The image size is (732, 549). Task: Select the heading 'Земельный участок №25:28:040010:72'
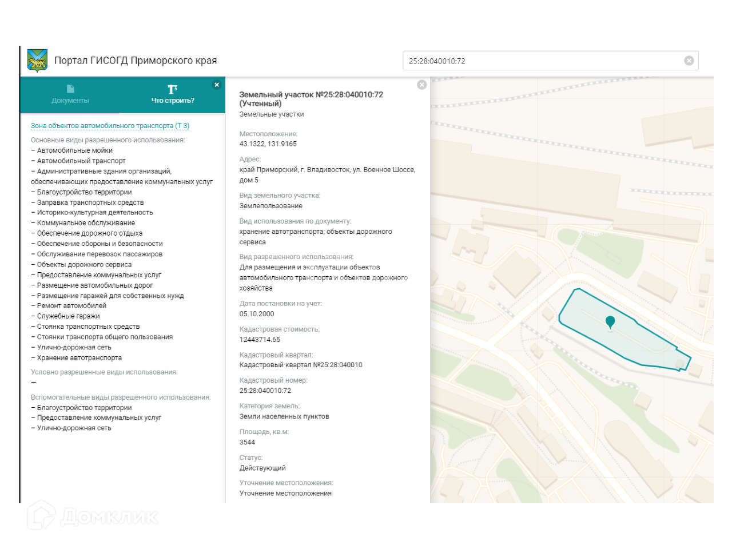coord(311,95)
